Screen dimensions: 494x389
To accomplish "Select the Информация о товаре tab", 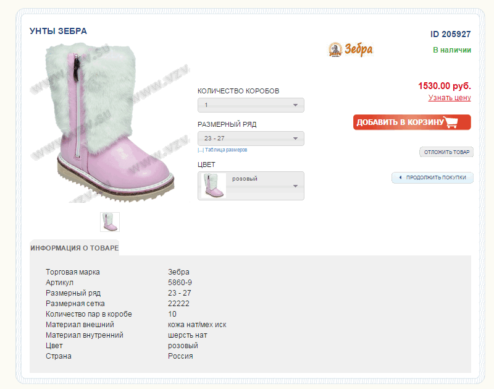I will pos(74,248).
